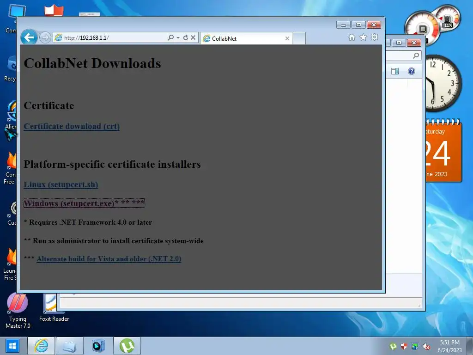Maximize the Internet Explorer window
The width and height of the screenshot is (473, 355).
[358, 25]
